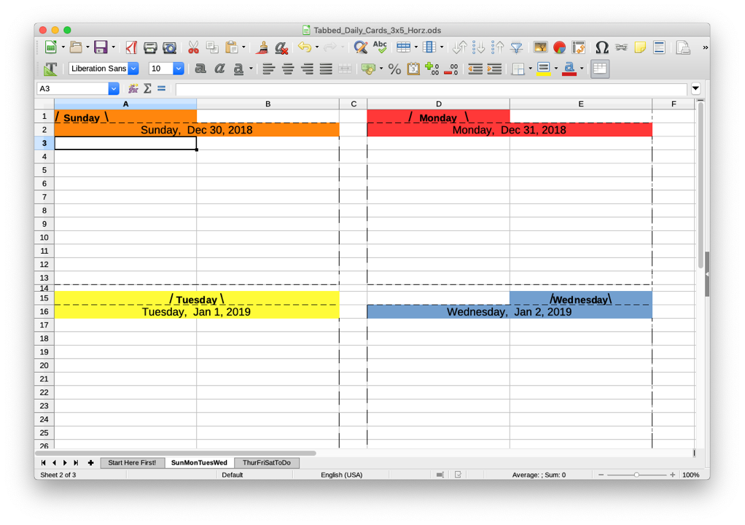Save the document with the floppy disk icon

[101, 47]
